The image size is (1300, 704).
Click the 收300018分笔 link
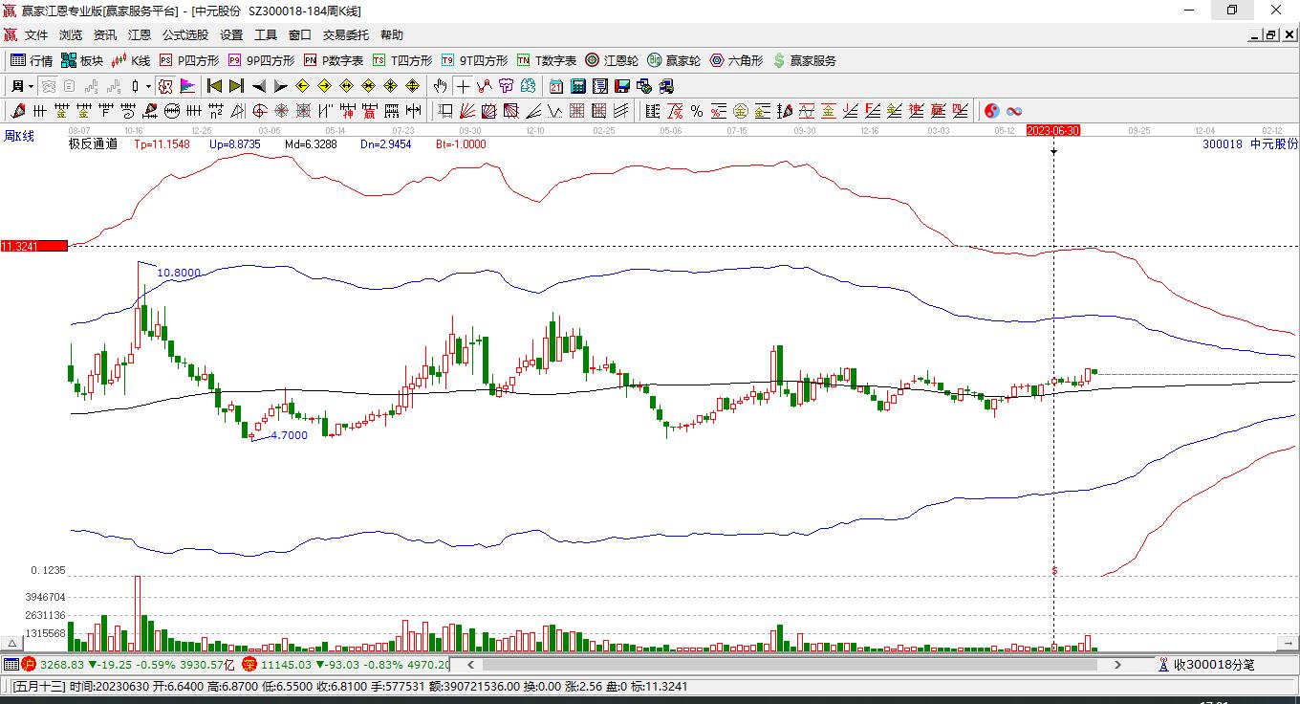click(1205, 664)
